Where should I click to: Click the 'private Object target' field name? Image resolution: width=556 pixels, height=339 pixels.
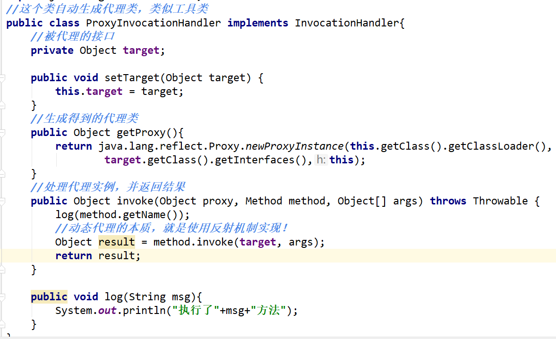coord(141,51)
